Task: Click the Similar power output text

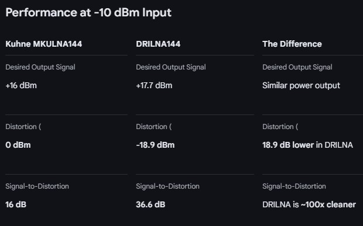Action: (301, 86)
